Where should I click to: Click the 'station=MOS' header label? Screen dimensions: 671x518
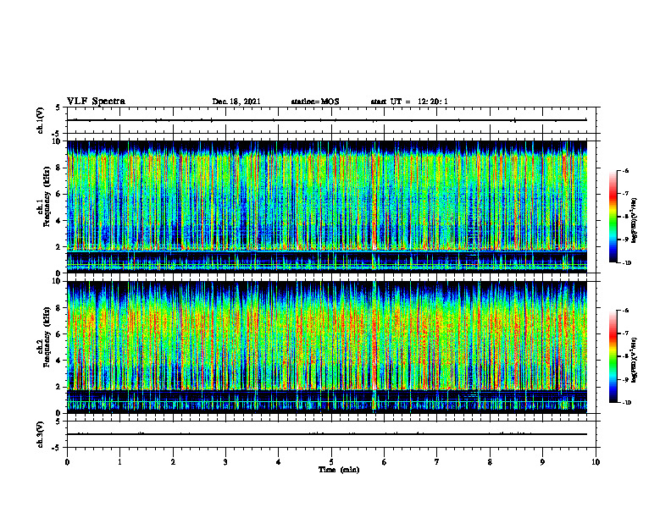(315, 102)
